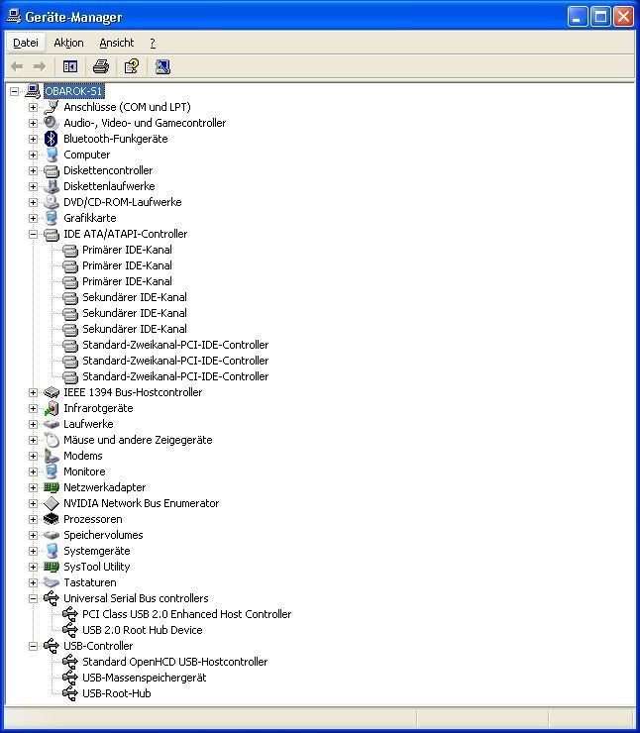Click the Diskettenlaufwerke floppy icon
The height and width of the screenshot is (733, 640).
(x=51, y=186)
